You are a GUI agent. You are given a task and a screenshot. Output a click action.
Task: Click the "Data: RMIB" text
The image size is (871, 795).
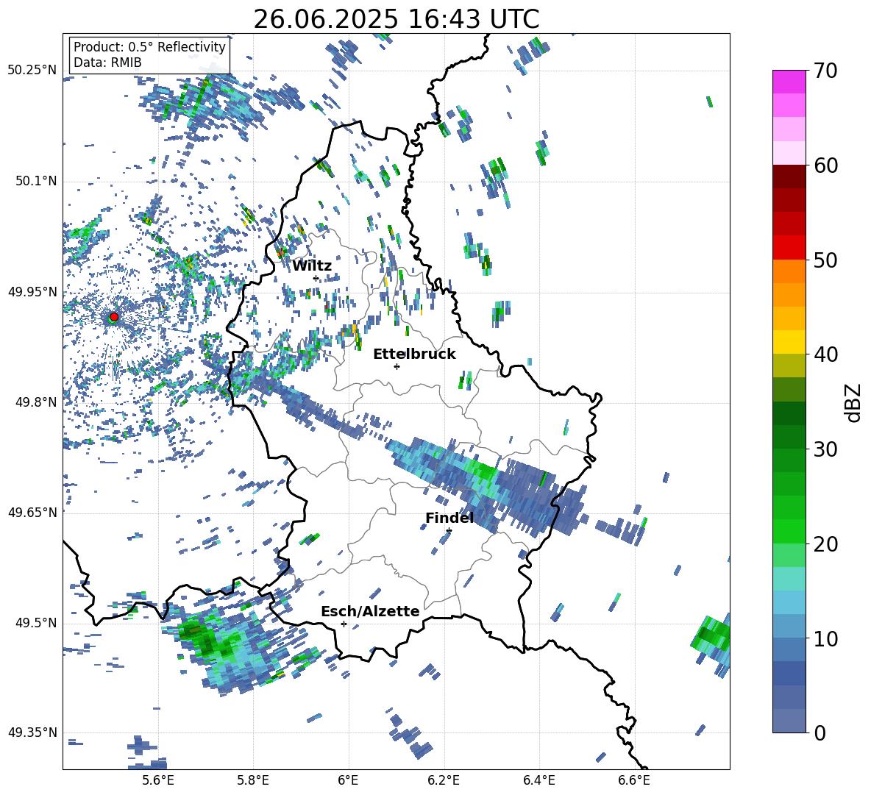point(107,63)
